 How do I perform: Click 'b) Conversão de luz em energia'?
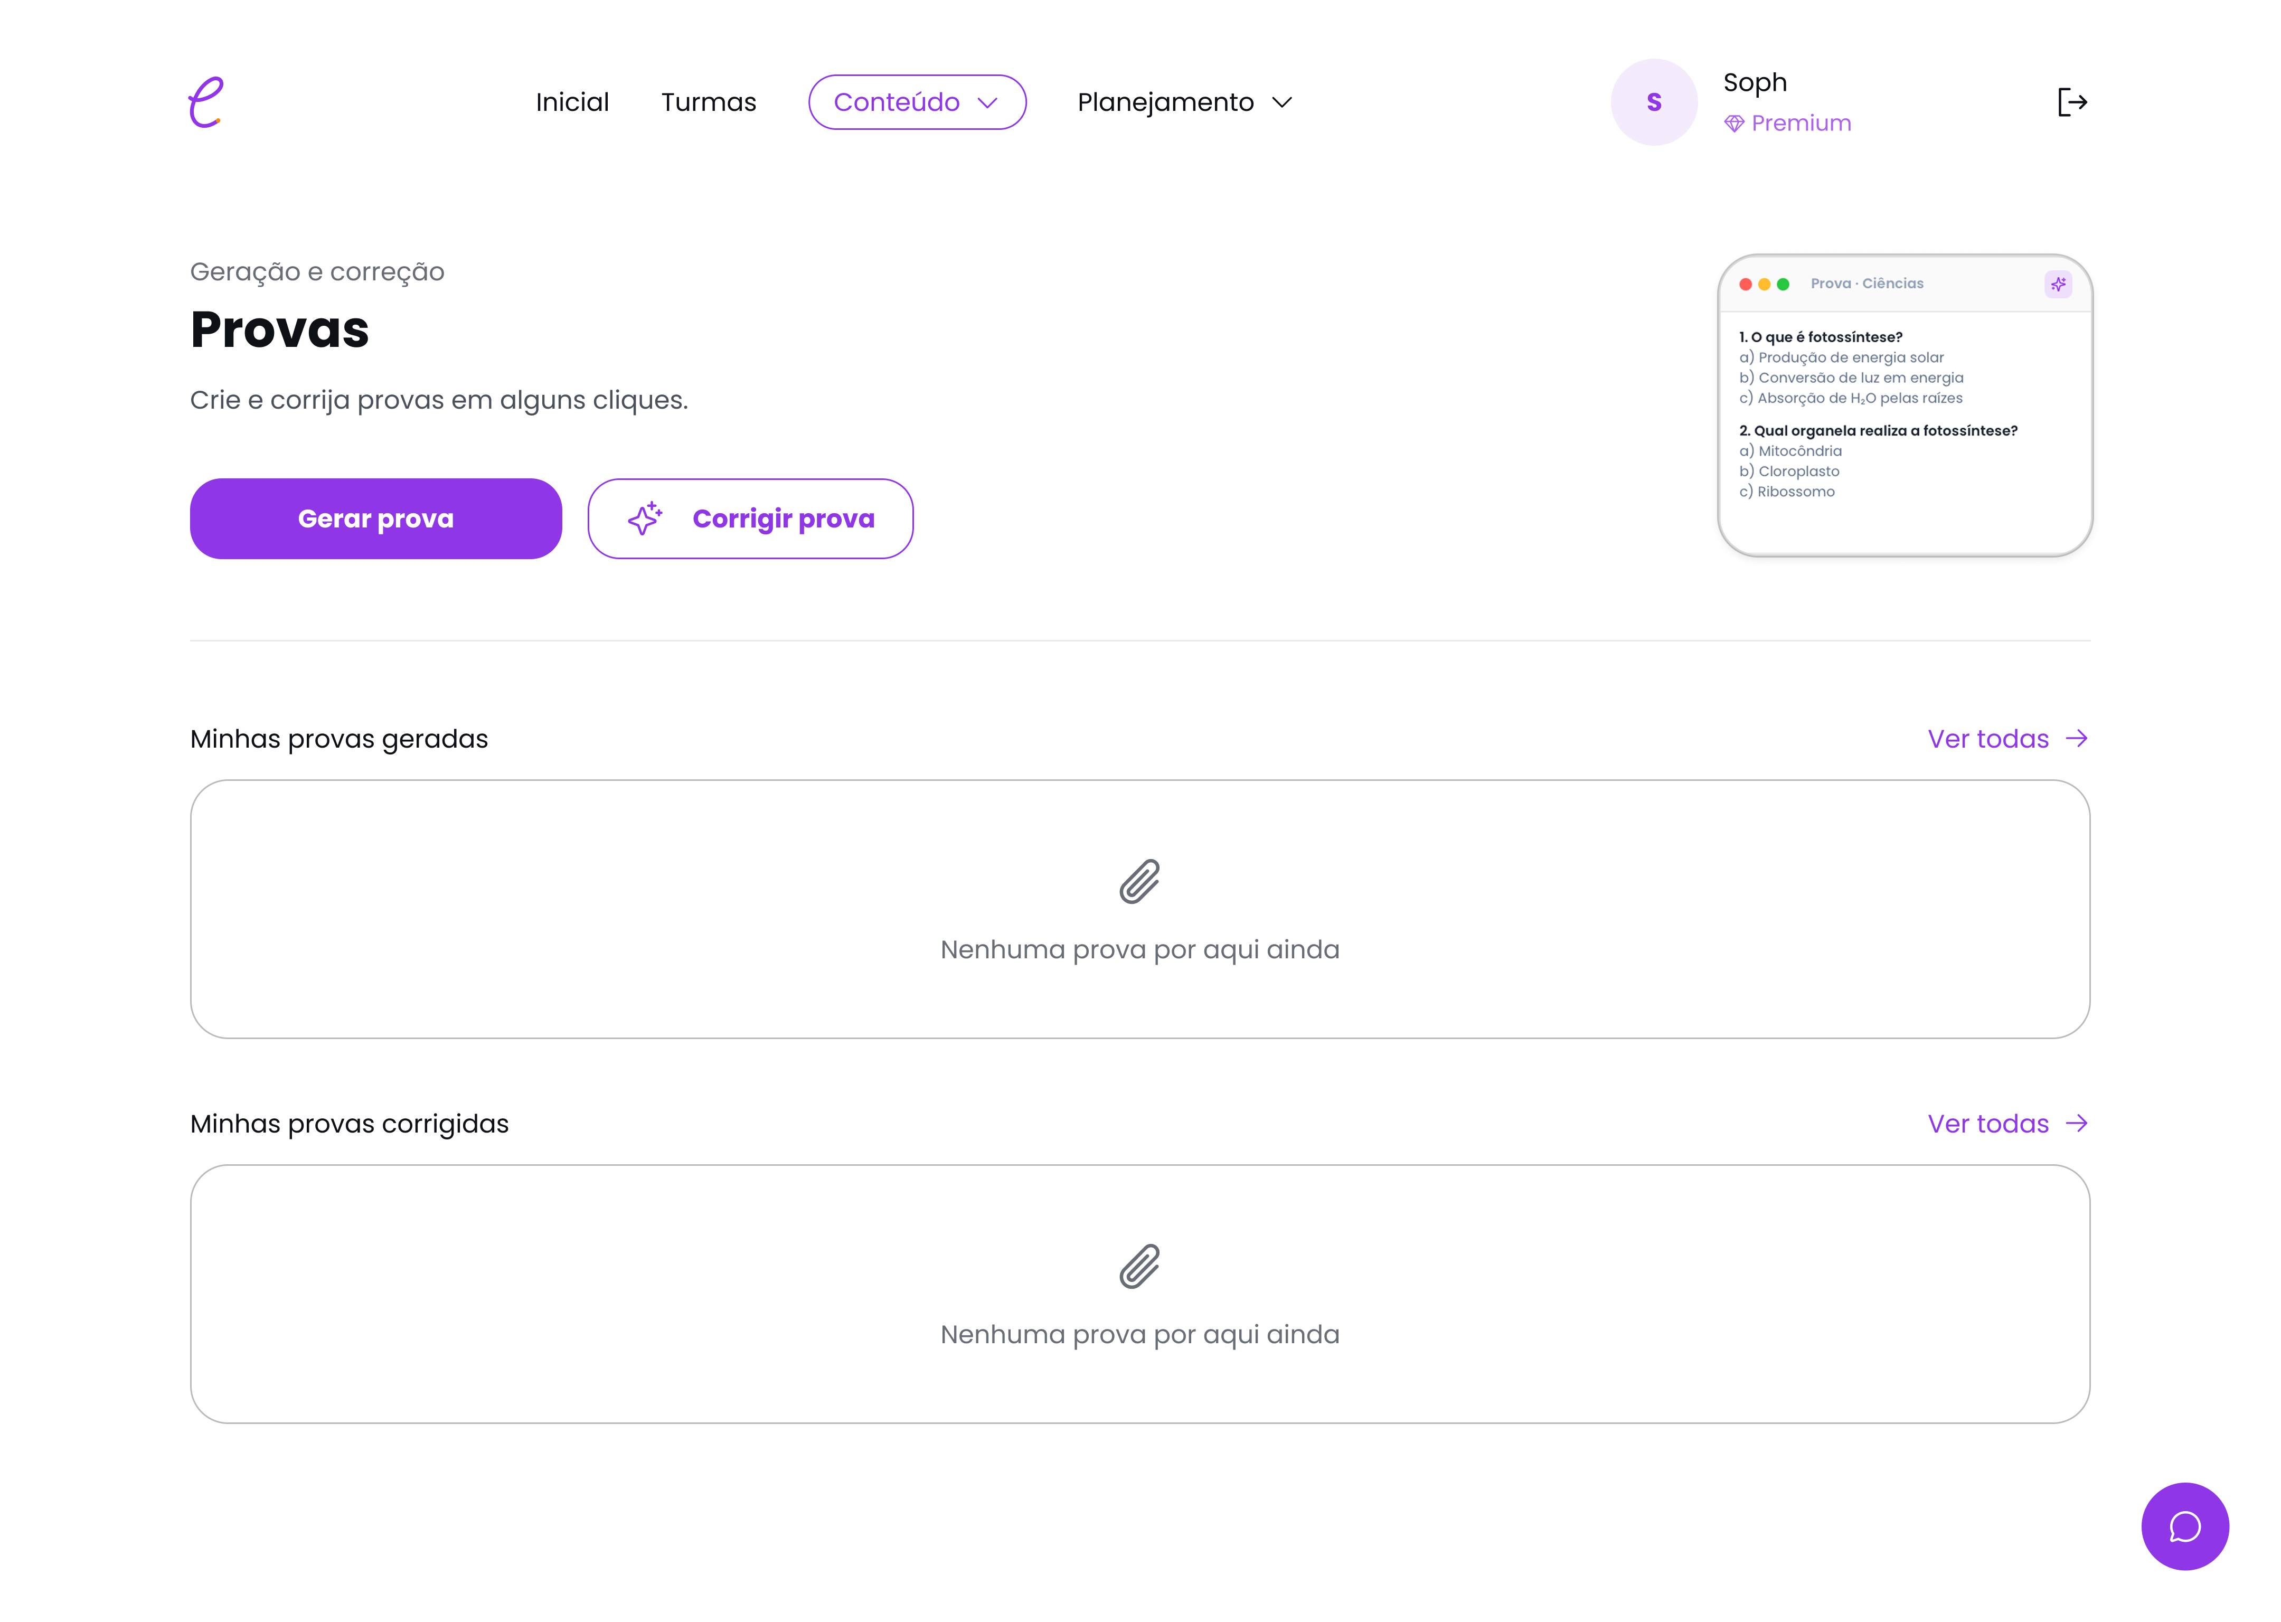pos(1851,378)
